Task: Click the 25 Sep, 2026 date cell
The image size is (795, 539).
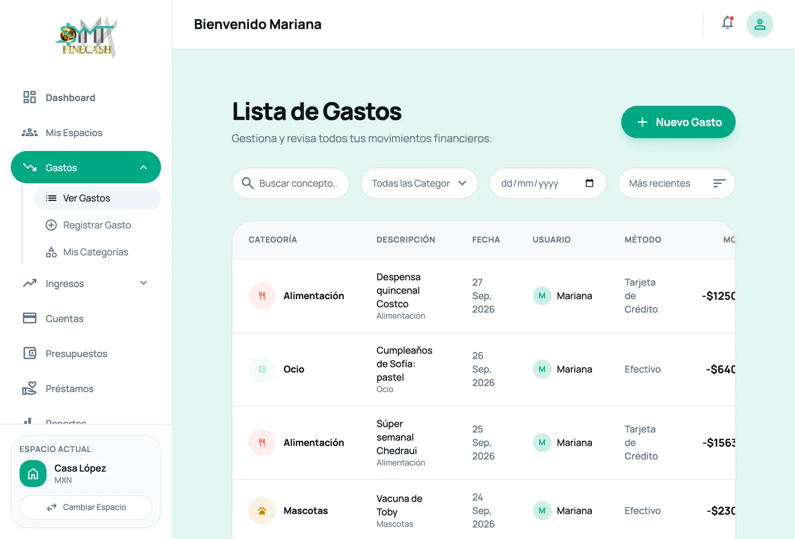Action: (483, 443)
